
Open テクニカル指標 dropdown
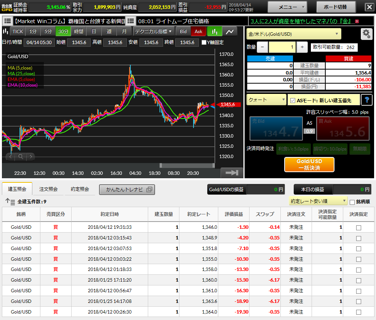tap(153, 31)
